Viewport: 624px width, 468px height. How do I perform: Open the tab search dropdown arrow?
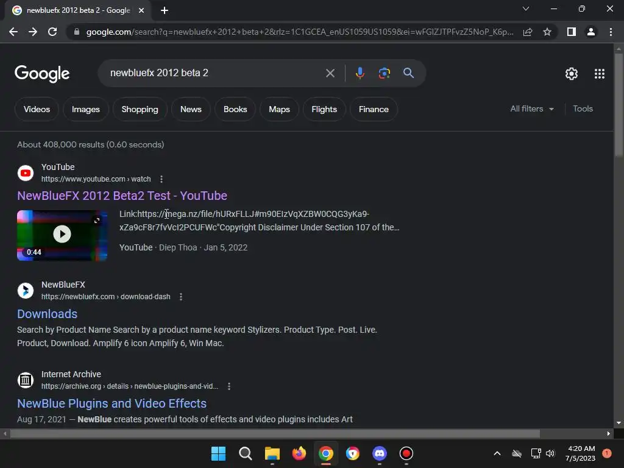526,9
